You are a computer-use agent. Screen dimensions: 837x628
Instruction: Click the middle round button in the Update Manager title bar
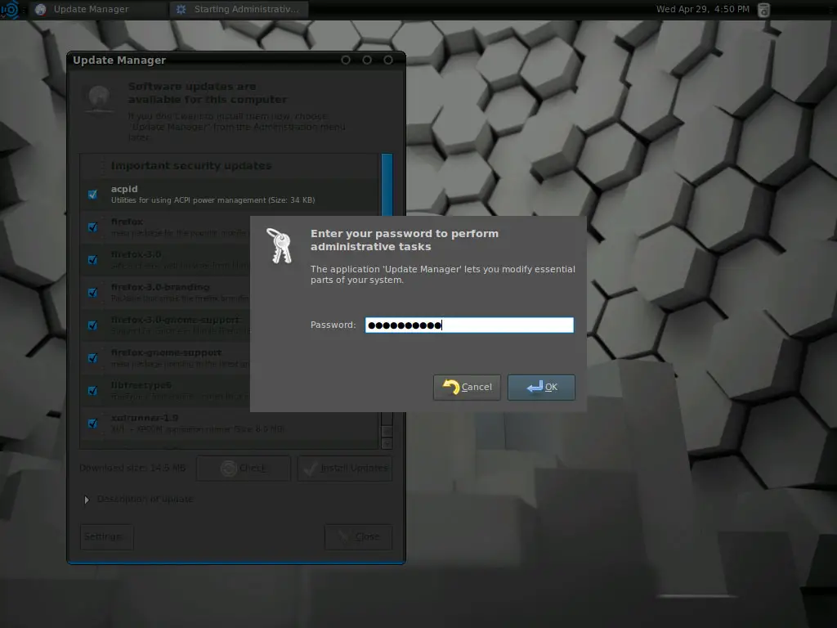(367, 60)
